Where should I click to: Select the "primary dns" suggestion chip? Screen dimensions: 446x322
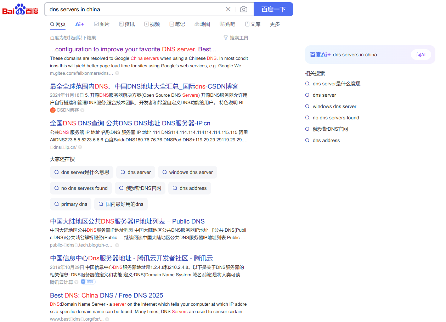[70, 204]
